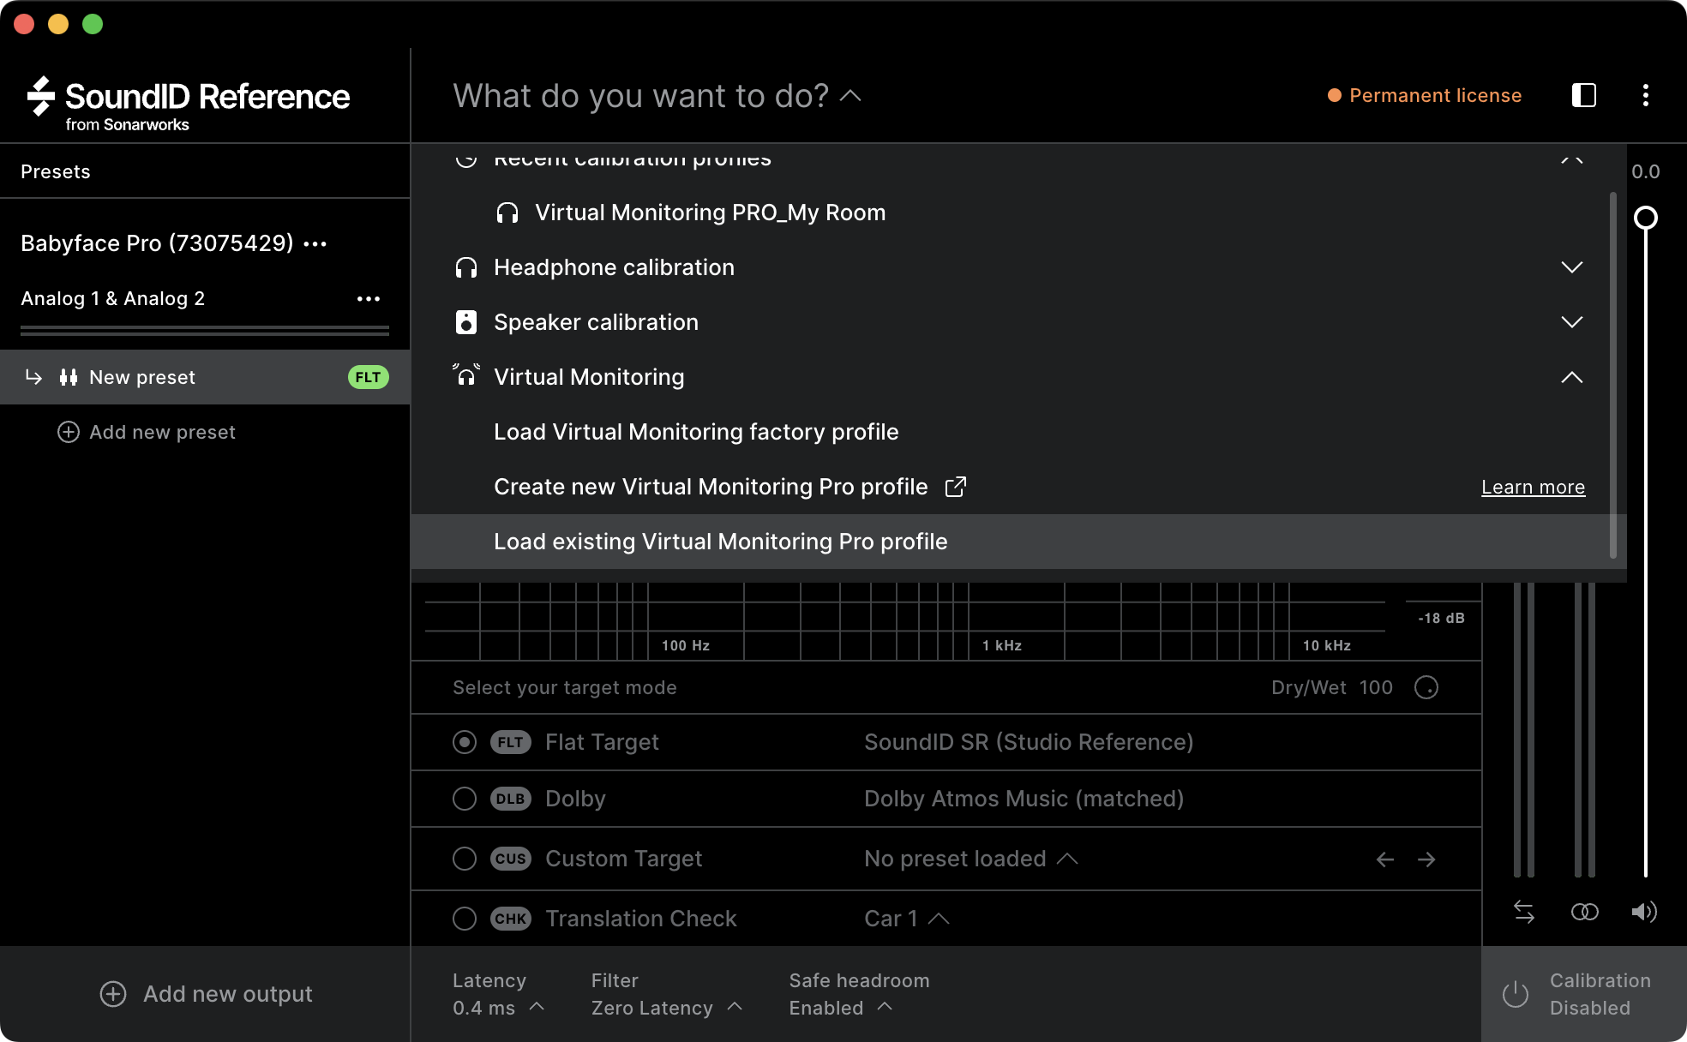The height and width of the screenshot is (1042, 1687).
Task: Expand the Speaker calibration section
Action: [x=1571, y=322]
